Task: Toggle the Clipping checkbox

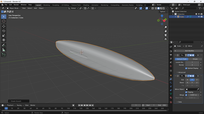Action: [x=186, y=92]
